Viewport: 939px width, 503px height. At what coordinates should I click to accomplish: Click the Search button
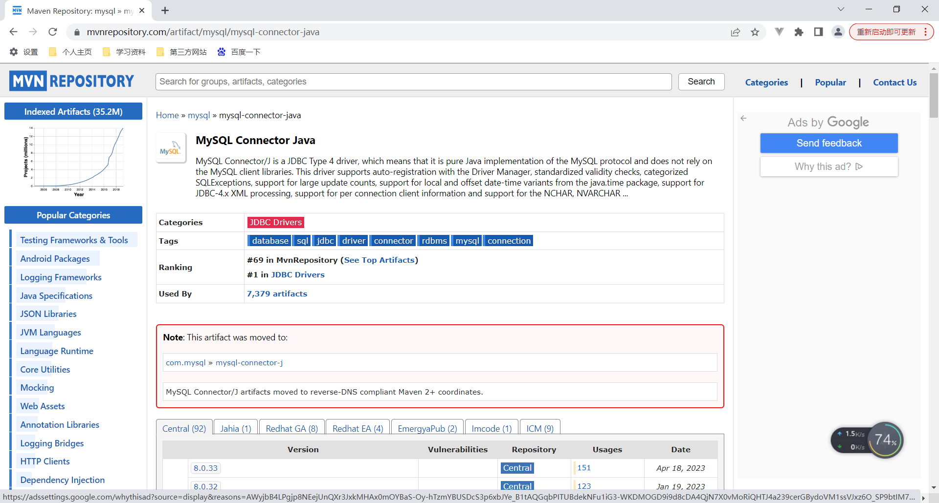coord(701,82)
